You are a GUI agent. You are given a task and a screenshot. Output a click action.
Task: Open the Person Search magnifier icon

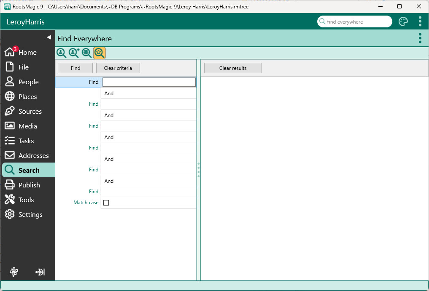pos(62,53)
